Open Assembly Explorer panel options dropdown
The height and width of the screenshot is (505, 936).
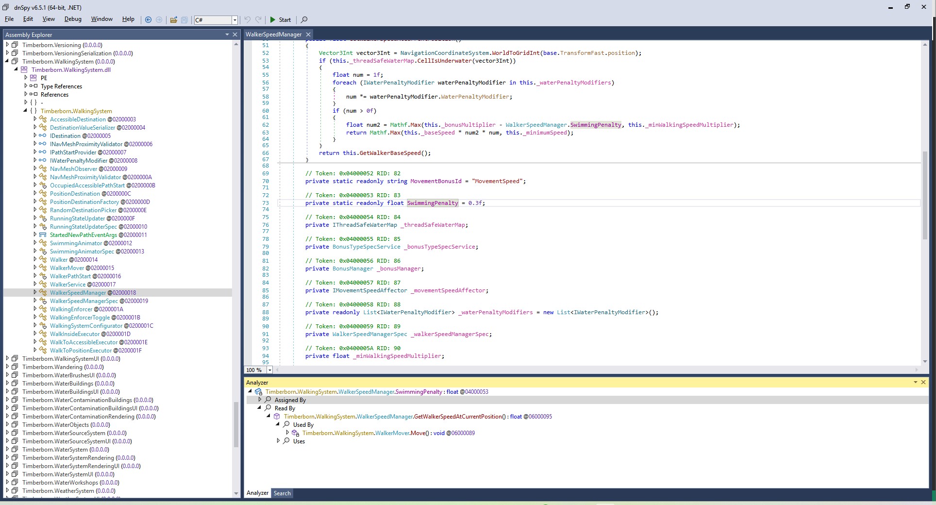227,34
